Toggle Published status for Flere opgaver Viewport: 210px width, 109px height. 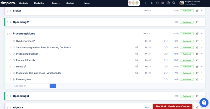[187, 79]
